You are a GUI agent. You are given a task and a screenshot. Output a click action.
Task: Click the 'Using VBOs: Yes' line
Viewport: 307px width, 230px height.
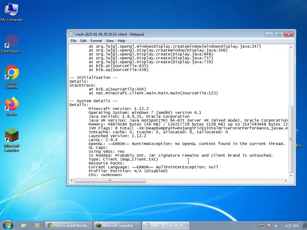point(106,152)
